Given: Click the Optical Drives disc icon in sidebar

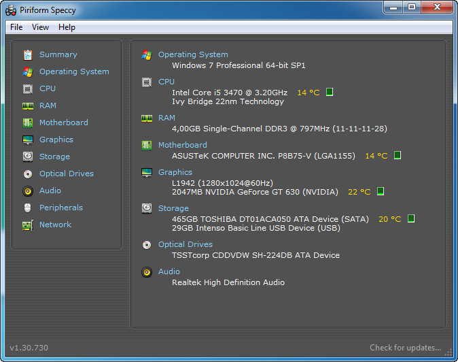Looking at the screenshot, I should 28,174.
